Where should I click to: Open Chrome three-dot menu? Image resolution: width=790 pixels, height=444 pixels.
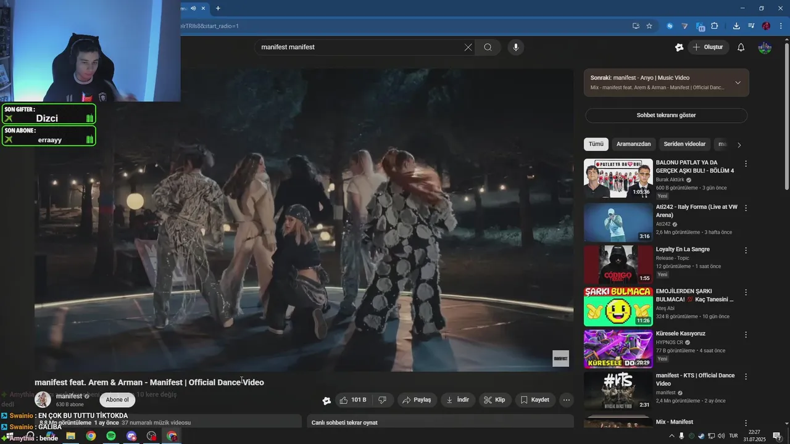point(781,26)
